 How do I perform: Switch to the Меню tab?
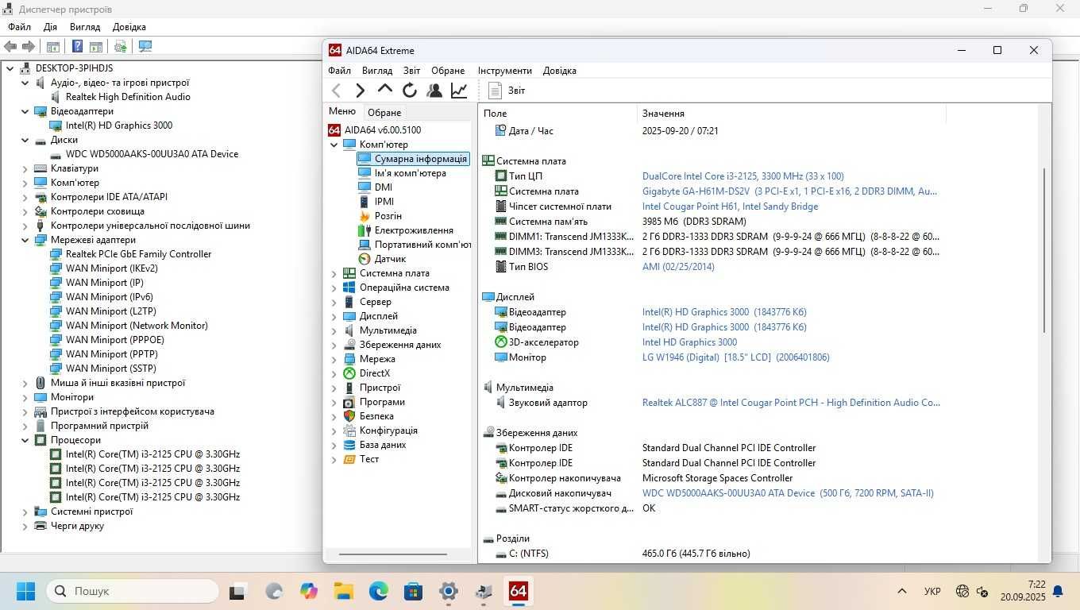342,112
